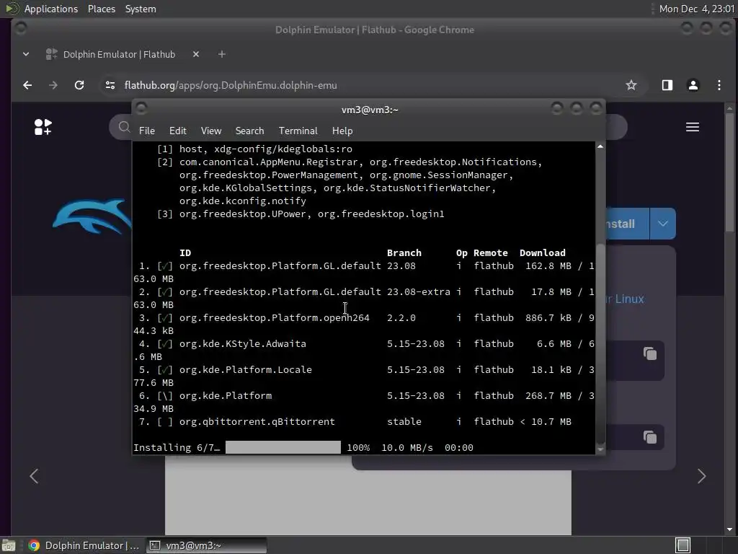The width and height of the screenshot is (738, 554).
Task: Click the workspace switcher in bottom panel
Action: coord(683,545)
